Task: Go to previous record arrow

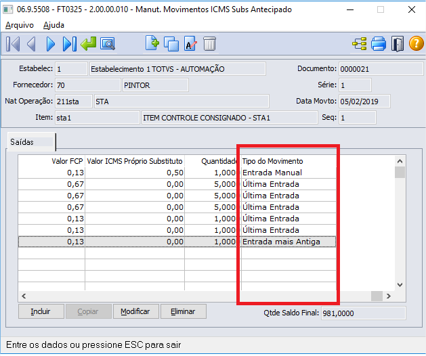Action: (32, 44)
